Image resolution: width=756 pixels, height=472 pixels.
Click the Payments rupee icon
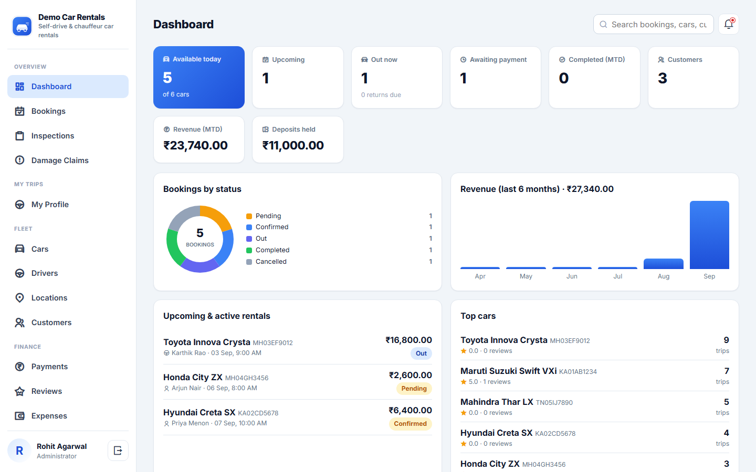pyautogui.click(x=20, y=367)
